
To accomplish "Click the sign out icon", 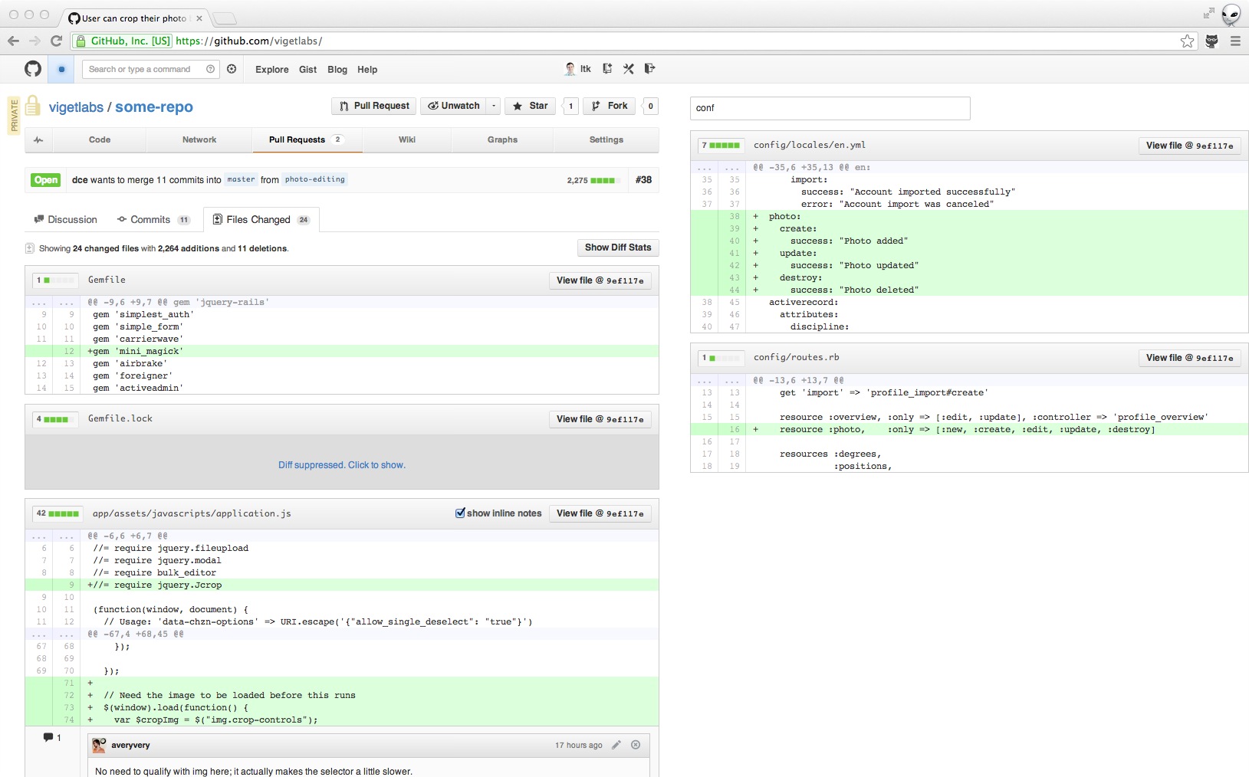I will [x=650, y=69].
